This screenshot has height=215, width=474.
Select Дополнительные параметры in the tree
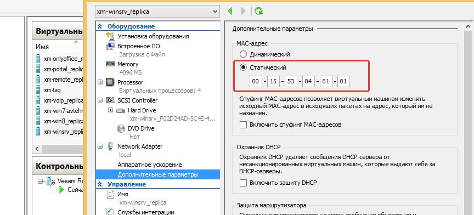[158, 174]
